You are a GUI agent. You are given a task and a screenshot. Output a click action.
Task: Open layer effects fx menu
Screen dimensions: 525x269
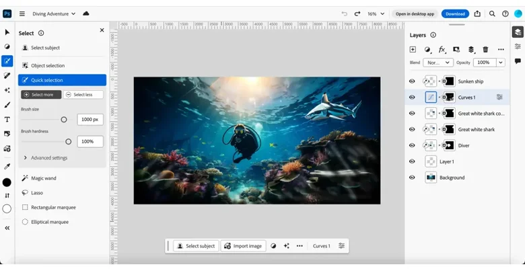(442, 50)
